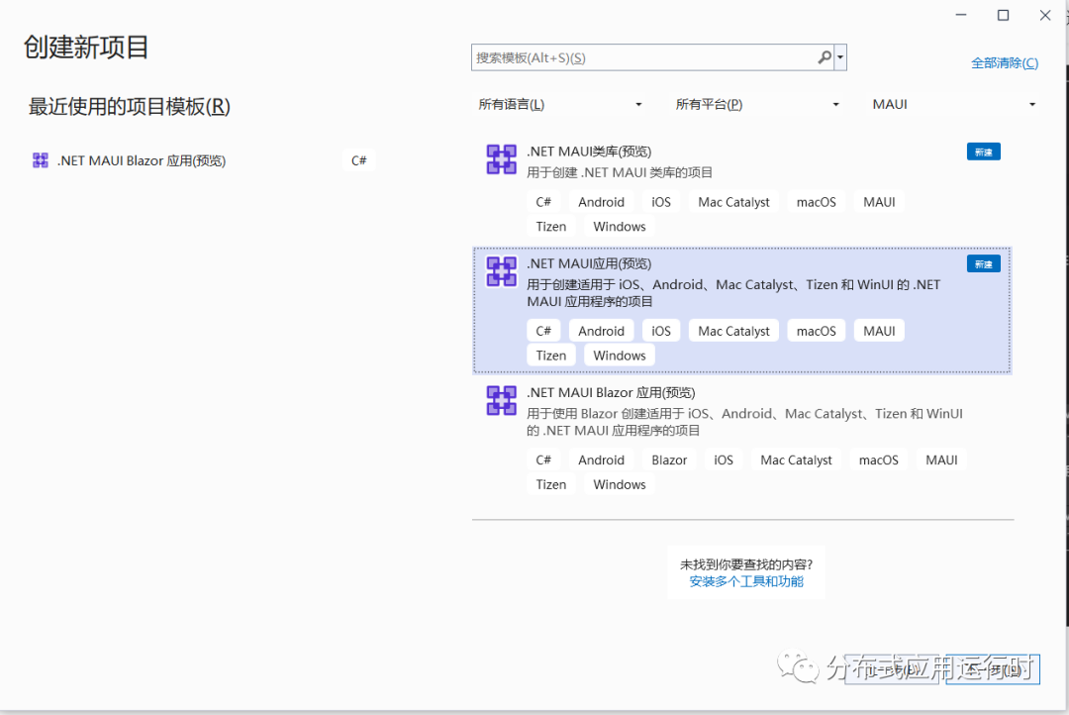This screenshot has height=715, width=1069.
Task: Click the MAUI tag under .NET MAUI类库
Action: (880, 202)
